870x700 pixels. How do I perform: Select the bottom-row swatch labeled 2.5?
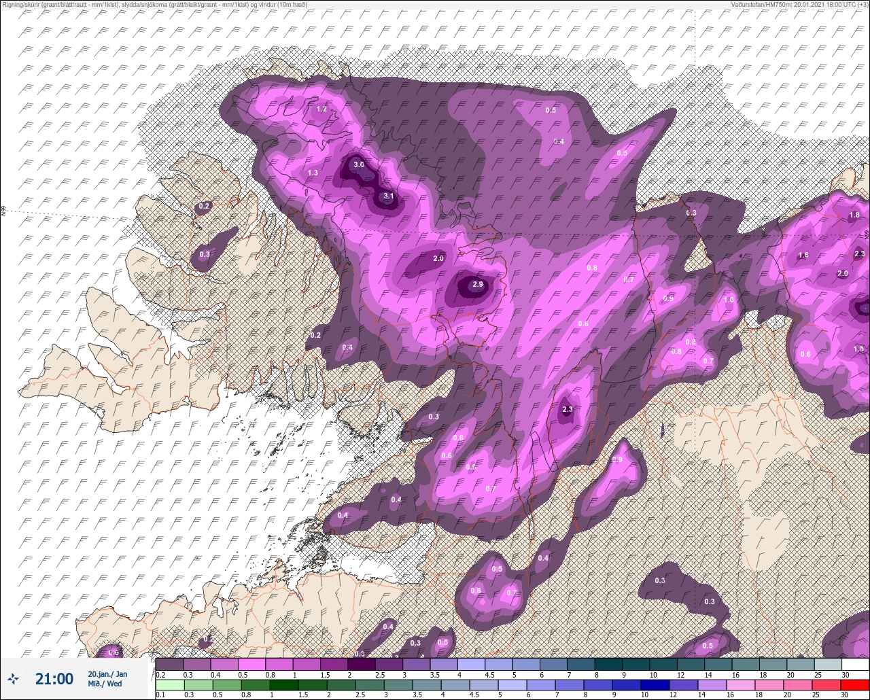click(369, 685)
